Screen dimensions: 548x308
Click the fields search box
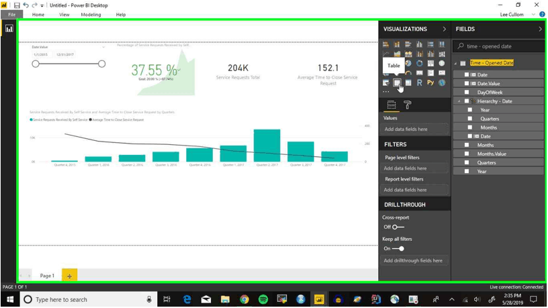click(x=499, y=46)
